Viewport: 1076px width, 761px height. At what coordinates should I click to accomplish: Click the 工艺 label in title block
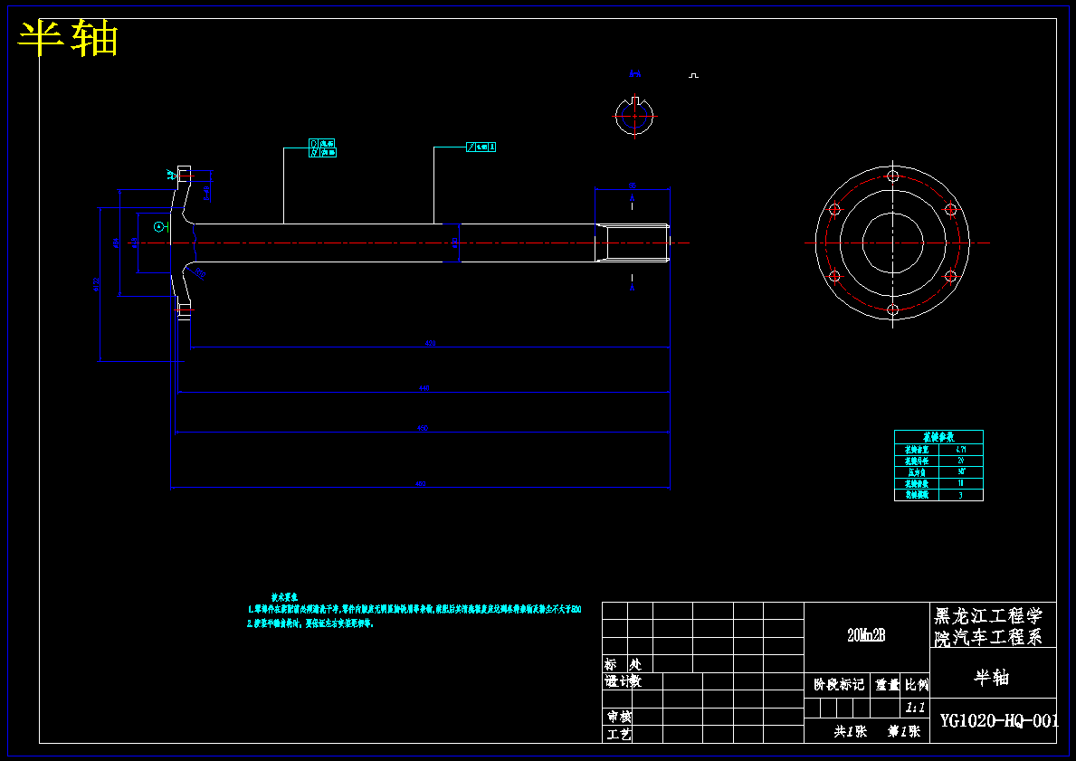click(618, 734)
